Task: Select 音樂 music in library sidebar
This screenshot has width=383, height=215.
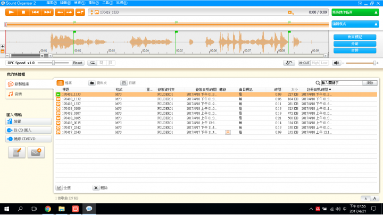Action: (29, 94)
